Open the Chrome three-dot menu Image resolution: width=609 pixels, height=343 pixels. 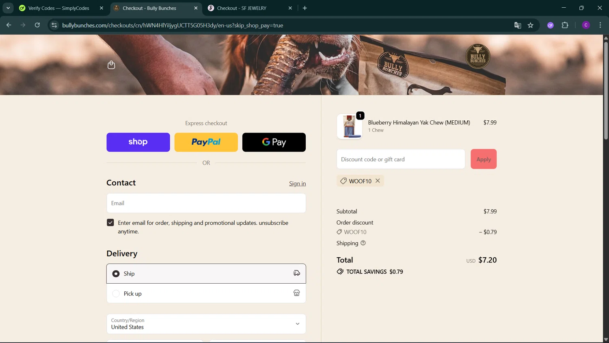click(600, 25)
